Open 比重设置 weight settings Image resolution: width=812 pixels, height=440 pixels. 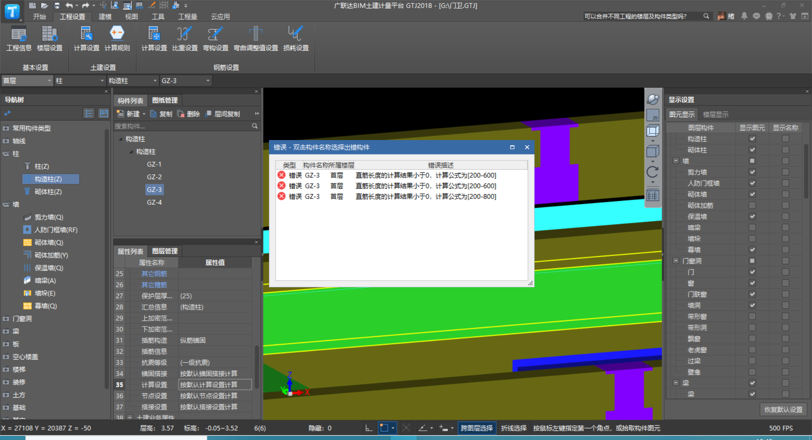click(185, 38)
